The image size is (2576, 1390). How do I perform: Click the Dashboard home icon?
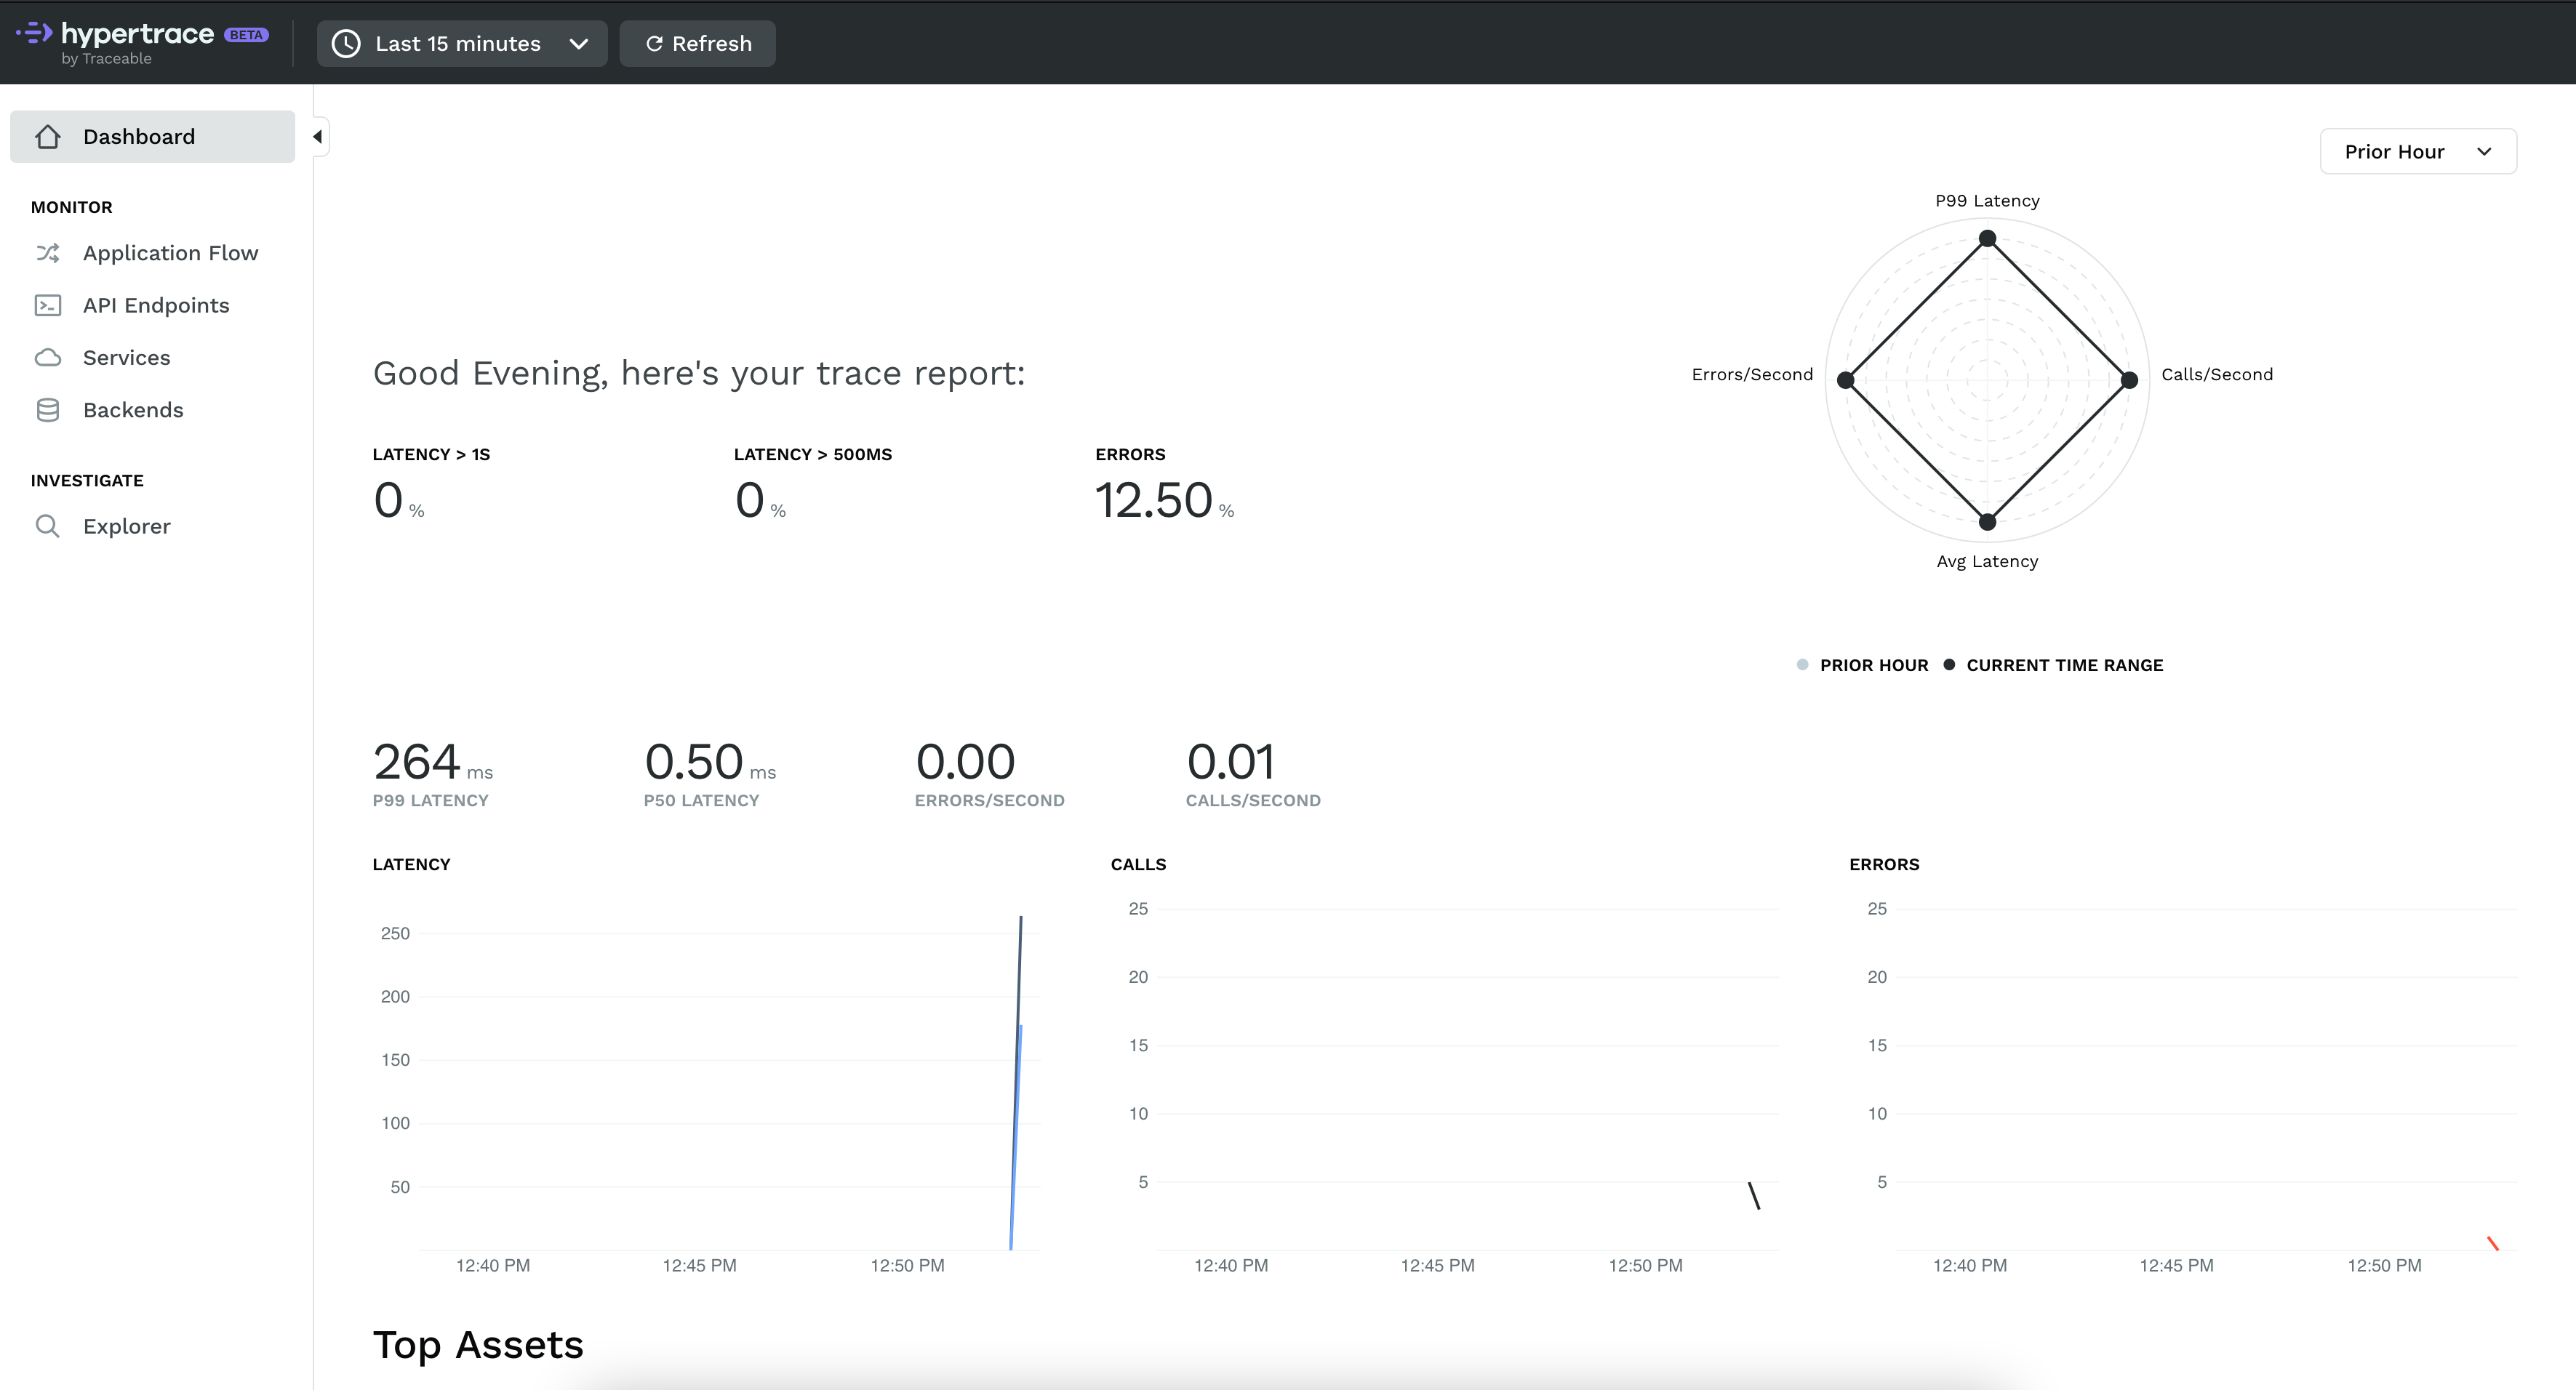pos(48,137)
